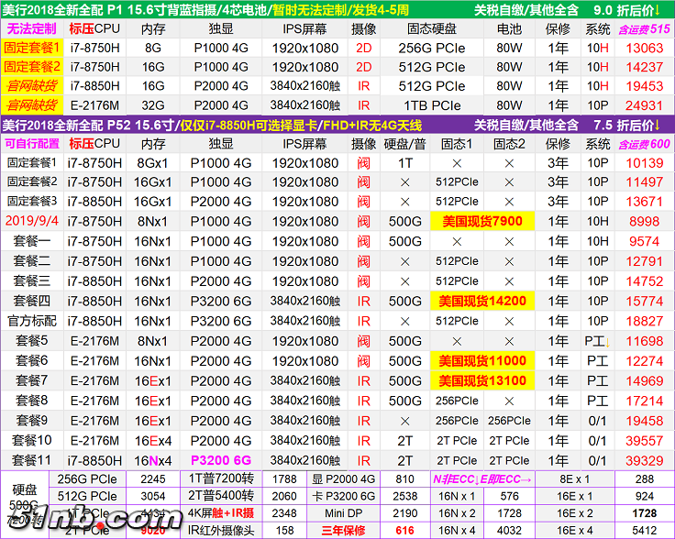
Task: Select the yellow 固定套餐2 cell
Action: [32, 67]
